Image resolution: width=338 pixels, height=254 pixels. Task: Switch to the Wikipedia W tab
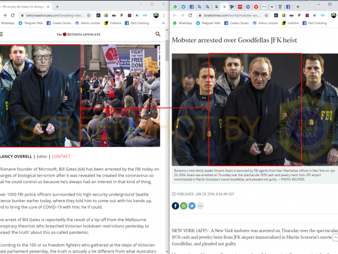coord(272,7)
